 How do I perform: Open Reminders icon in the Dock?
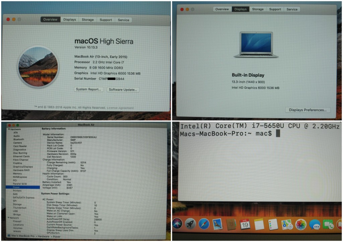coord(273,224)
